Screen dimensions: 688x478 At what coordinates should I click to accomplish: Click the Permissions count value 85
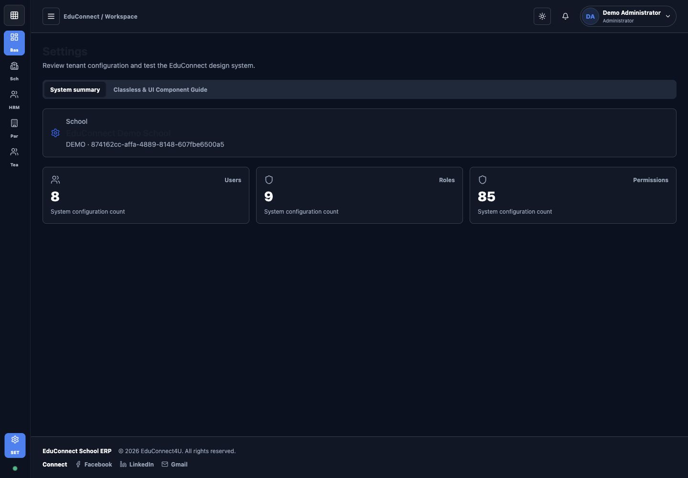click(x=486, y=196)
